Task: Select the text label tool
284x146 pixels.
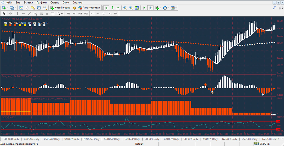Action: point(53,13)
